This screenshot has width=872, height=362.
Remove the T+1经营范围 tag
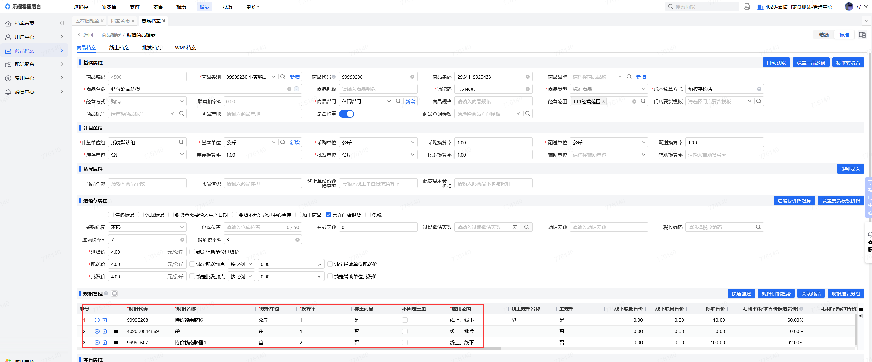click(x=604, y=102)
